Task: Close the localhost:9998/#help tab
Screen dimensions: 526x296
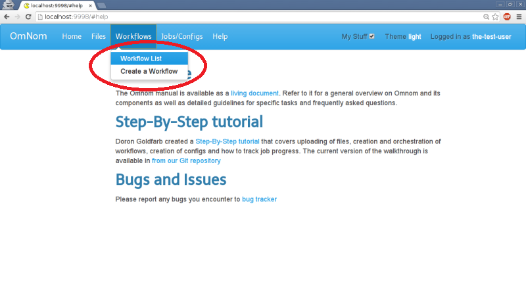Action: pyautogui.click(x=90, y=6)
